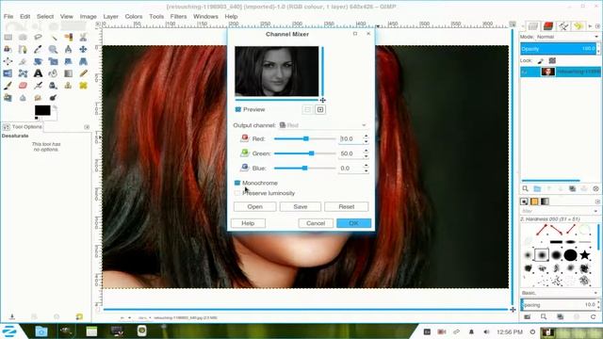
Task: Switch to the Paths dock tab
Action: click(563, 26)
